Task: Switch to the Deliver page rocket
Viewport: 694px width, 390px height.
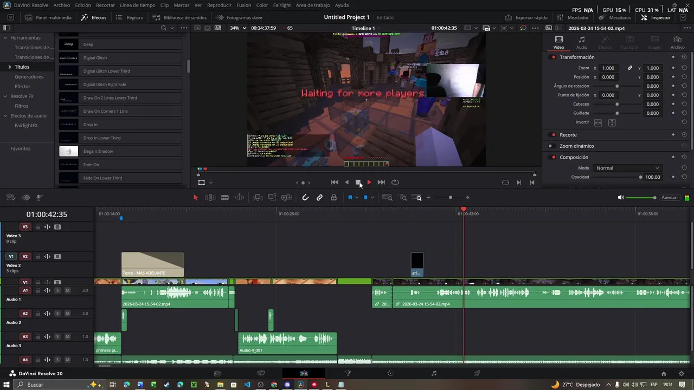Action: [477, 373]
